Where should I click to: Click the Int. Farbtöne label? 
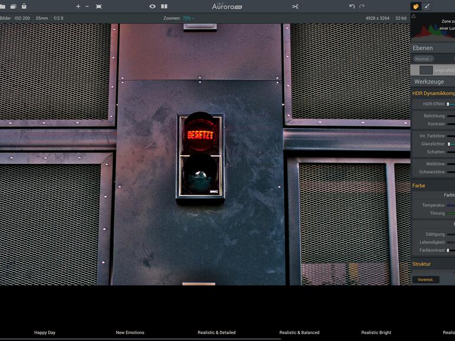pos(432,136)
